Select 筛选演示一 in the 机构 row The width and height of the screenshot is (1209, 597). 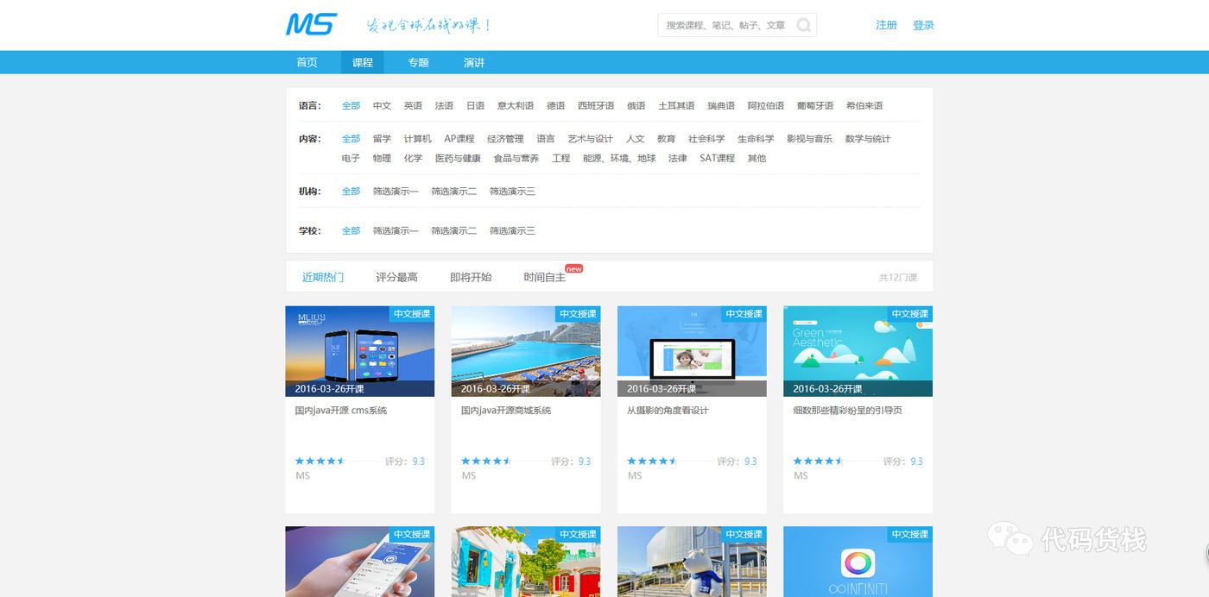(396, 191)
